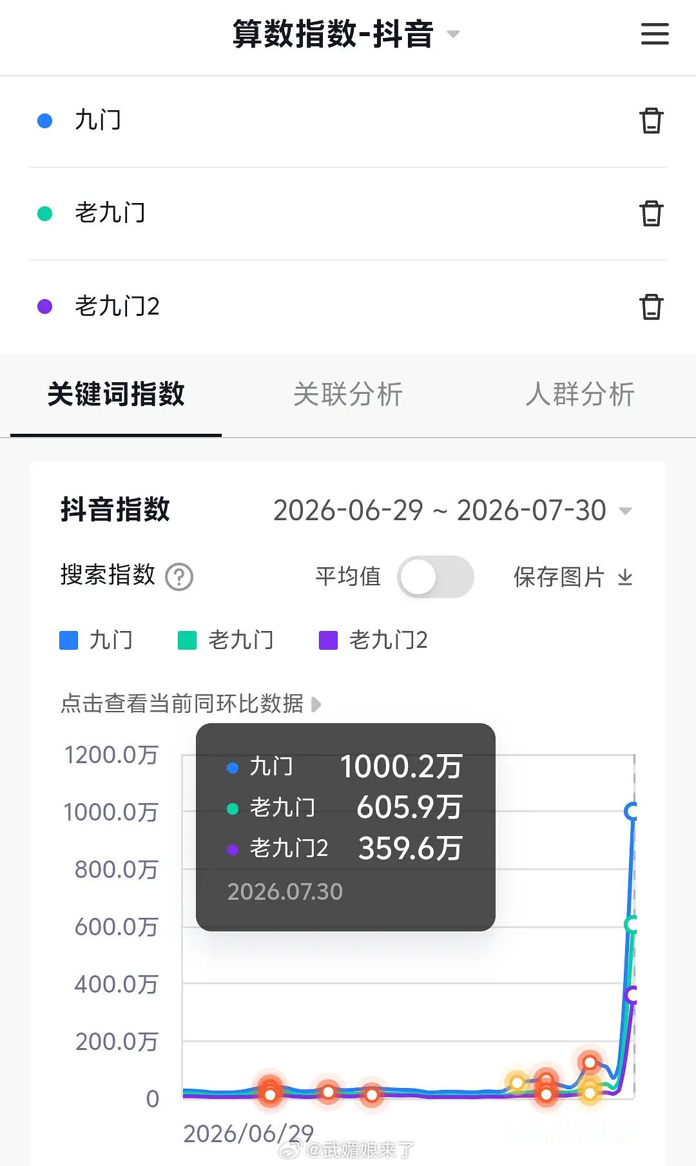Toggle the 老九门2 legend series

click(x=374, y=640)
